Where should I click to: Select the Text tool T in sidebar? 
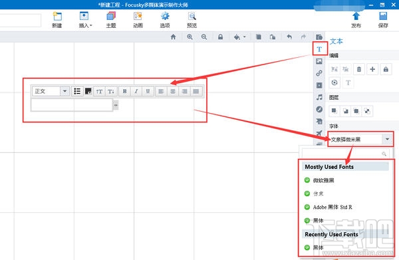click(319, 49)
